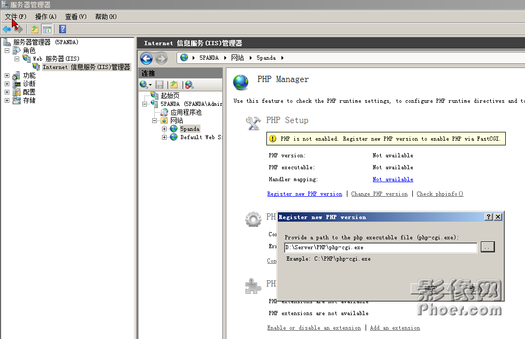Click the Default Web Site globe icon
This screenshot has height=339, width=525.
pyautogui.click(x=173, y=137)
